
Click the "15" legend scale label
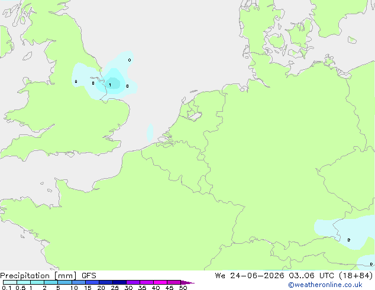coord(88,288)
